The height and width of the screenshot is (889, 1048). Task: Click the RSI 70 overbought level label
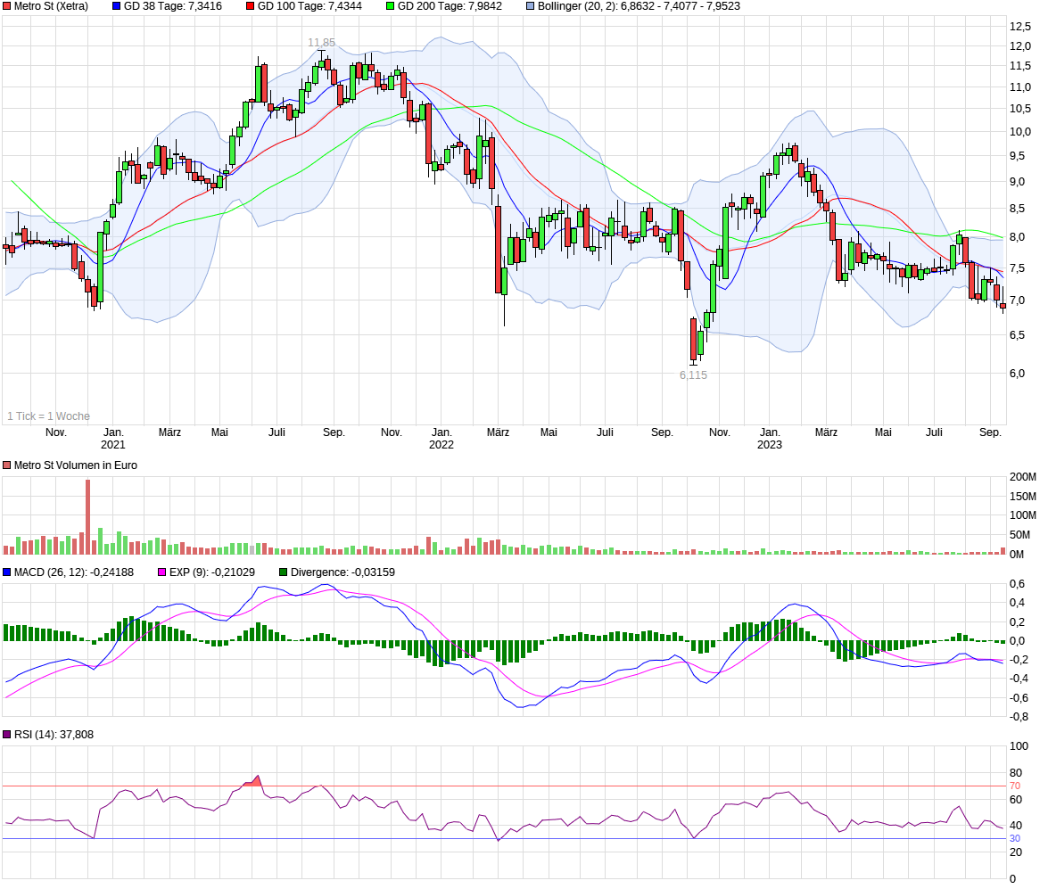point(1015,786)
